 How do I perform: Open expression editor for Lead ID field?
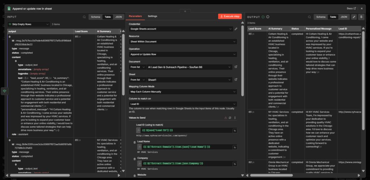pyautogui.click(x=235, y=131)
